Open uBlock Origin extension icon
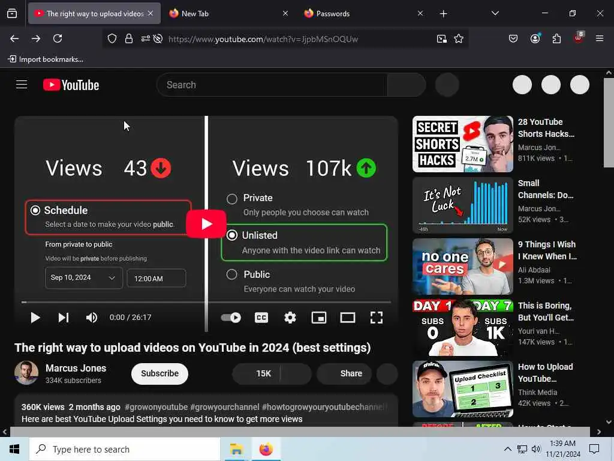This screenshot has height=461, width=614. click(x=579, y=38)
